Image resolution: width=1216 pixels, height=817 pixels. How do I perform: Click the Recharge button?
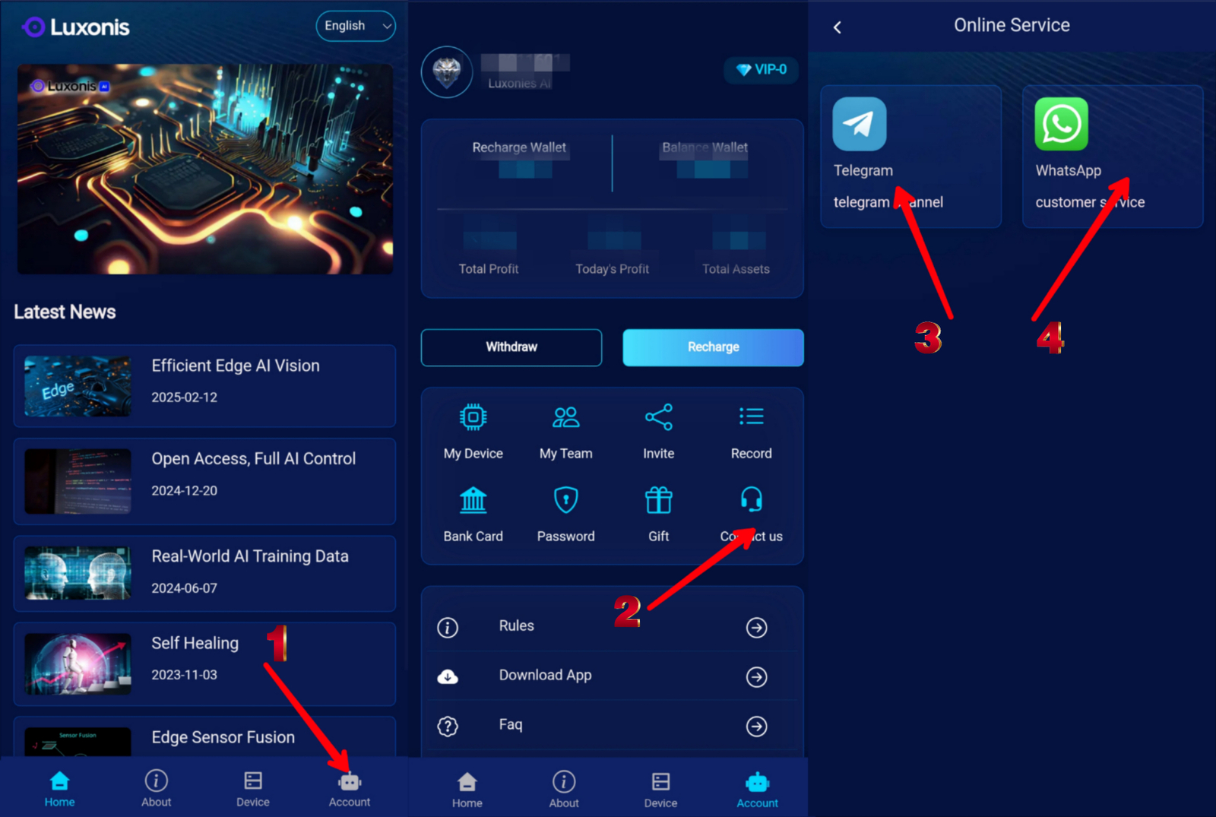[713, 347]
